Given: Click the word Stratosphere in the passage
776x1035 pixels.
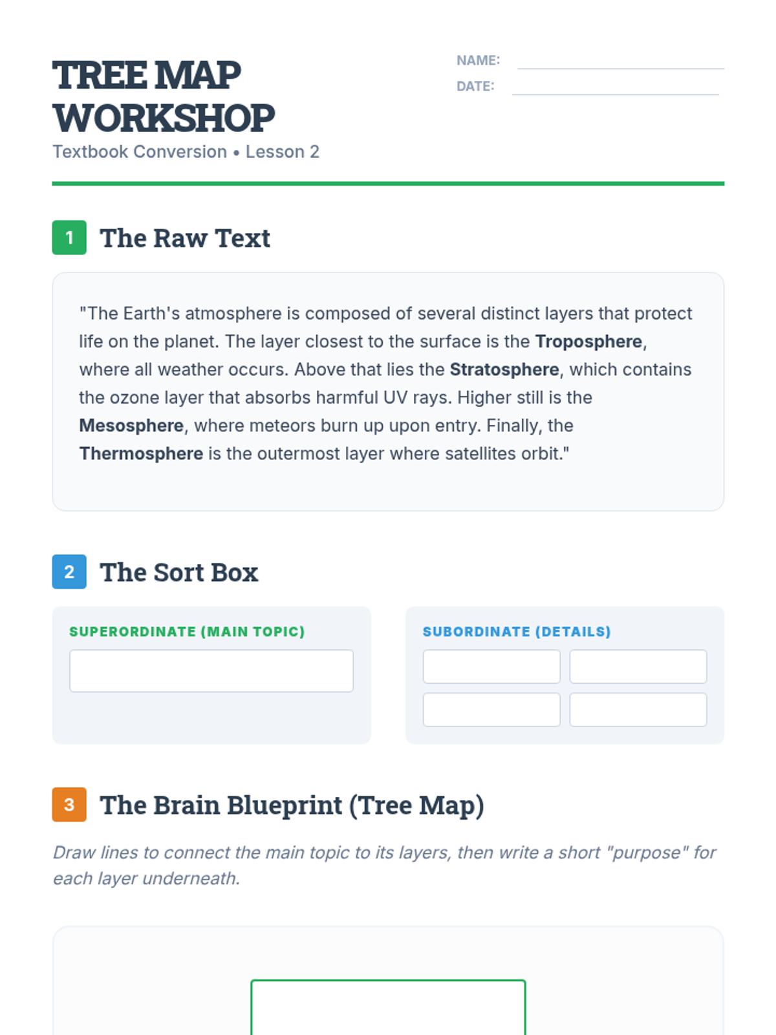Looking at the screenshot, I should [x=504, y=369].
